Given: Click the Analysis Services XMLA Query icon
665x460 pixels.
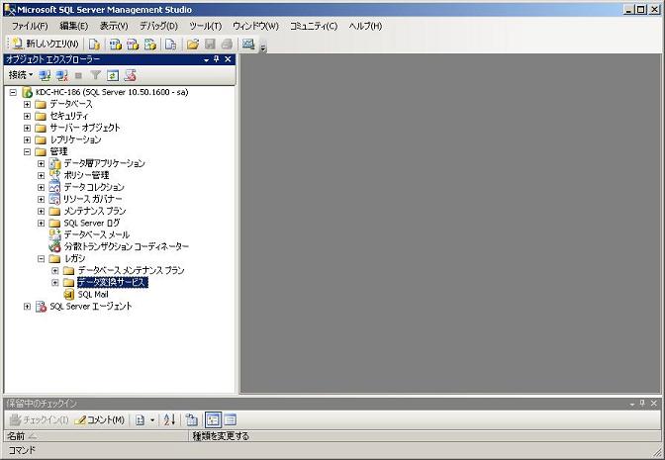Looking at the screenshot, I should tap(150, 44).
